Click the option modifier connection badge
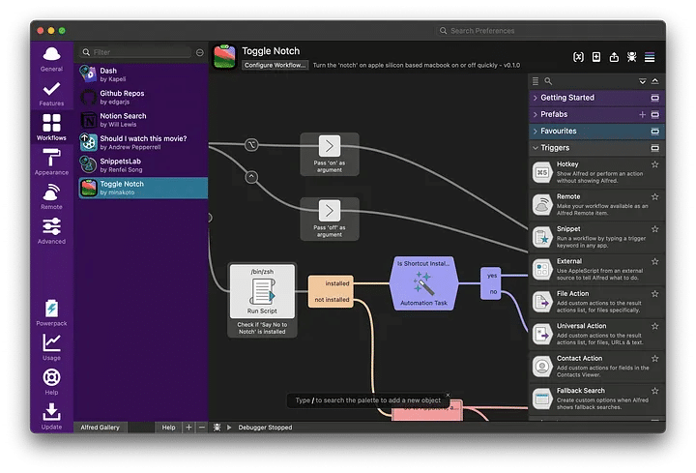This screenshot has width=696, height=473. click(251, 145)
